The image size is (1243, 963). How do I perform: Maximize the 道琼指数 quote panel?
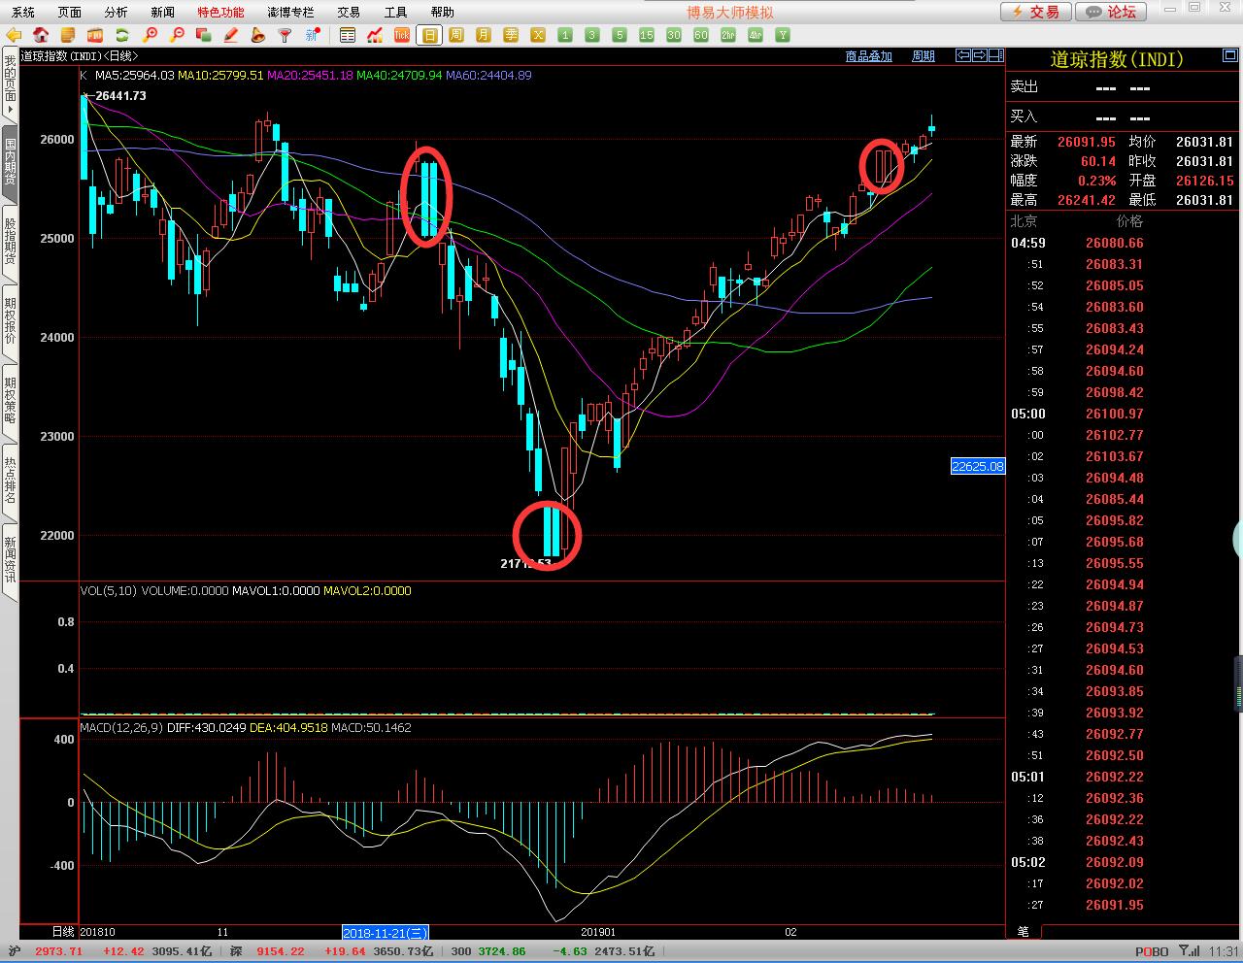[x=1229, y=57]
